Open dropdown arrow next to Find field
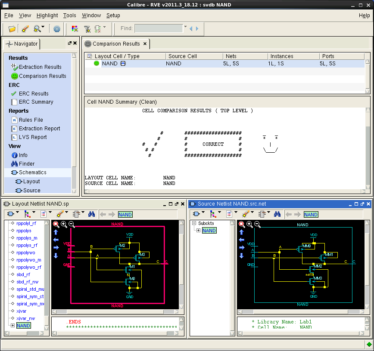374x351 pixels. click(x=185, y=26)
